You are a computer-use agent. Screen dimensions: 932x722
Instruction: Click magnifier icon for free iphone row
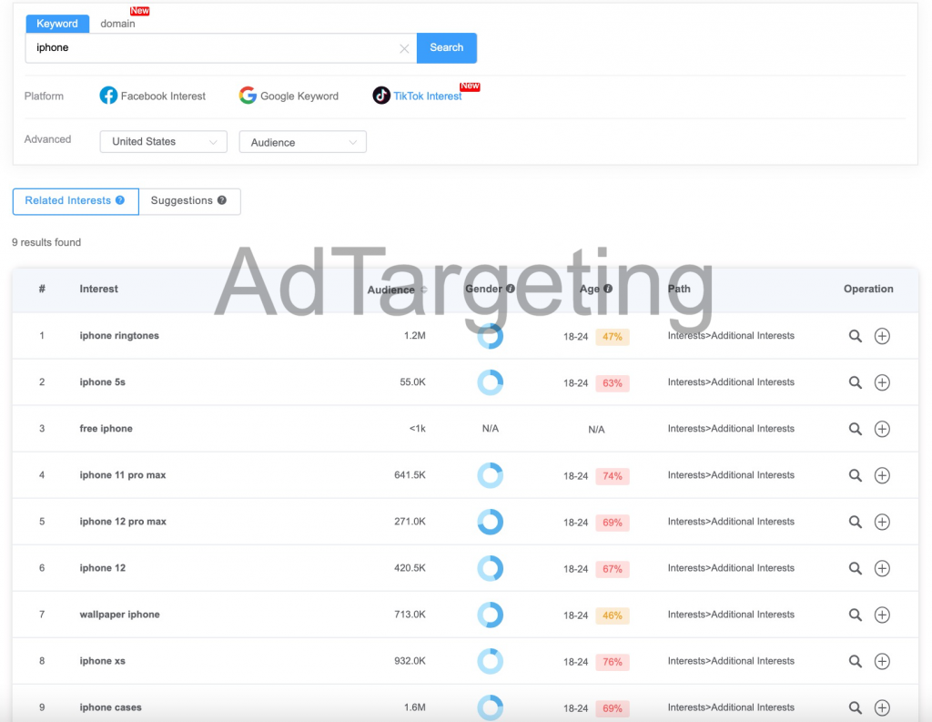pyautogui.click(x=856, y=429)
